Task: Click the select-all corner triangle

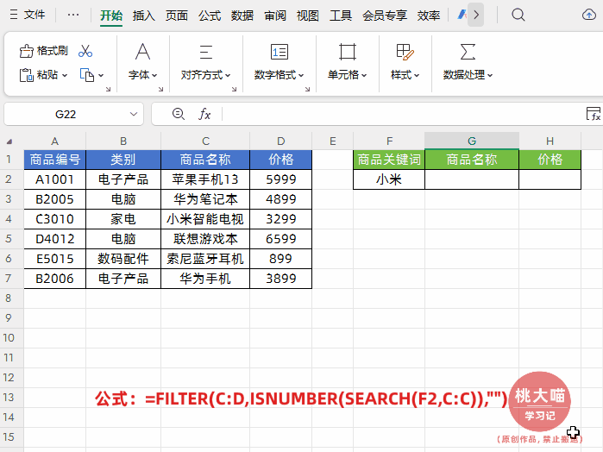Action: [9, 141]
